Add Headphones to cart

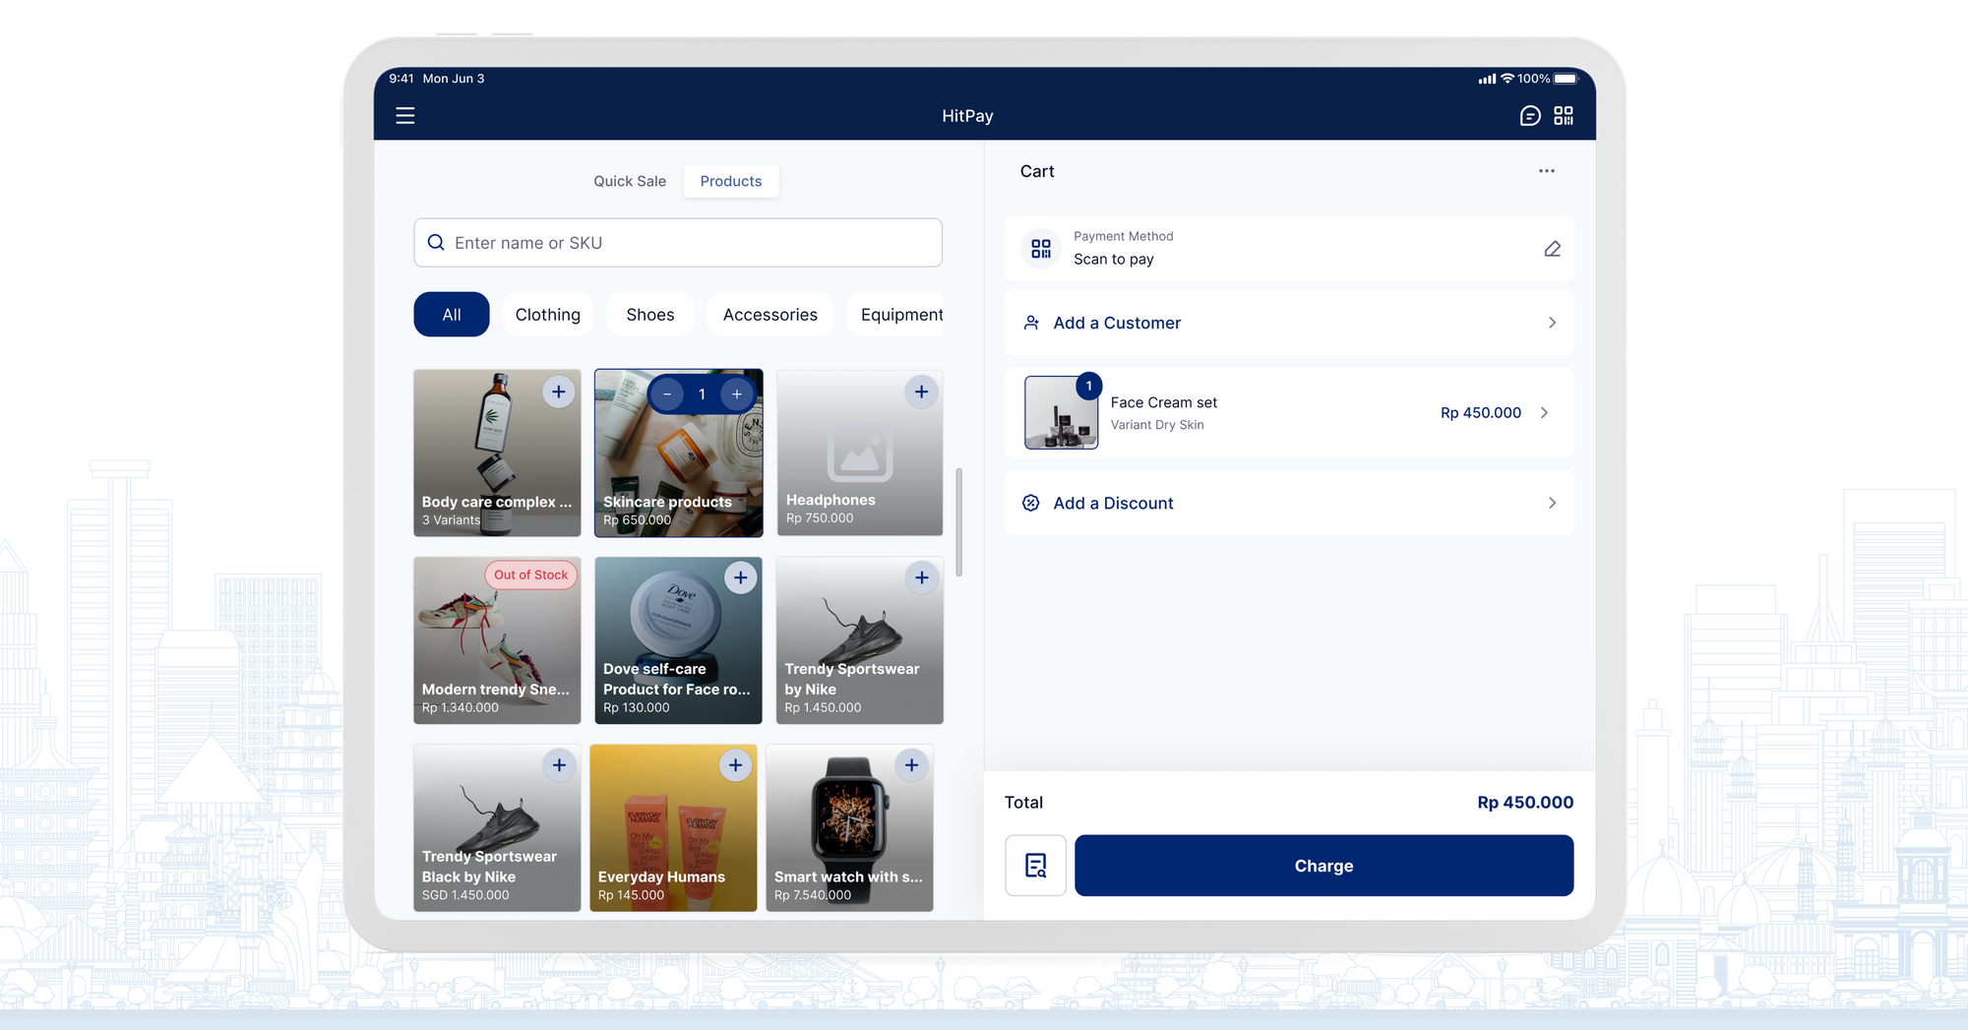coord(921,392)
